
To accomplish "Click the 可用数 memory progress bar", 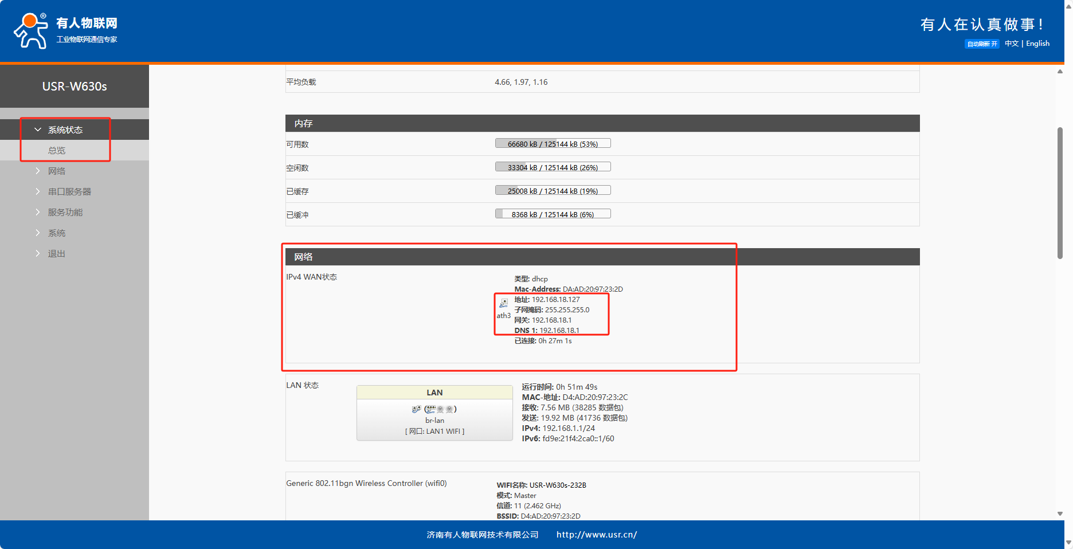I will click(553, 144).
